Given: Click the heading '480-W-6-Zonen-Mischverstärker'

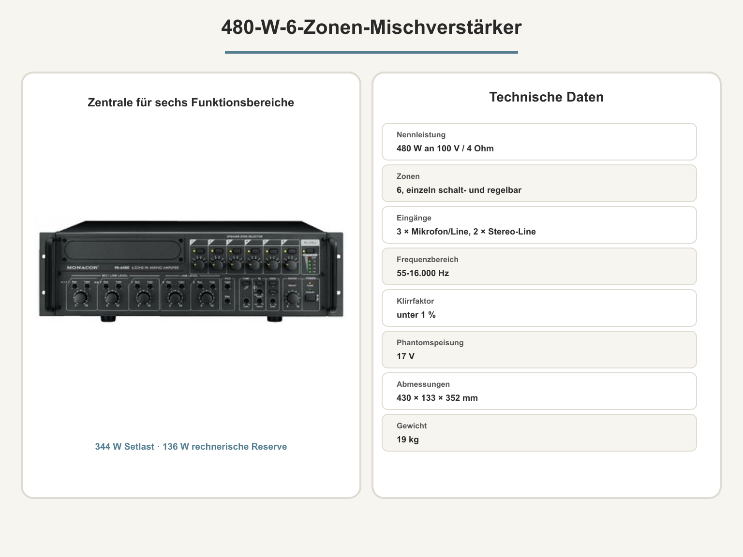Looking at the screenshot, I should point(371,27).
